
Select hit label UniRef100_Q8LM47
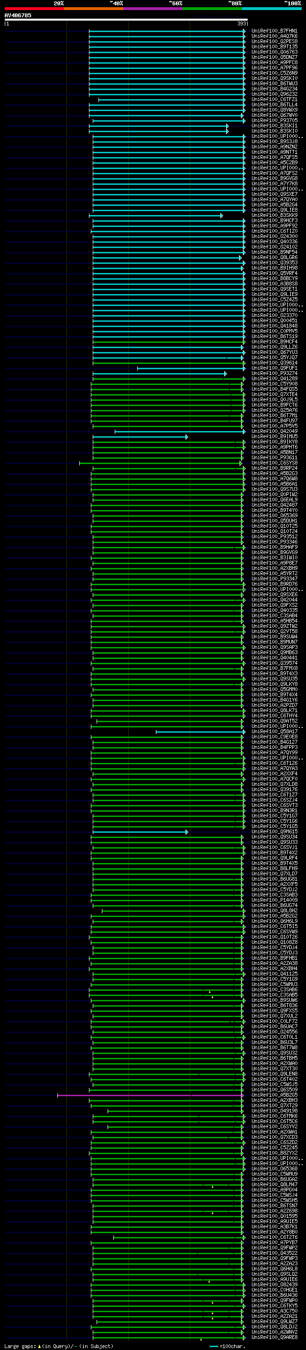[x=274, y=1185]
